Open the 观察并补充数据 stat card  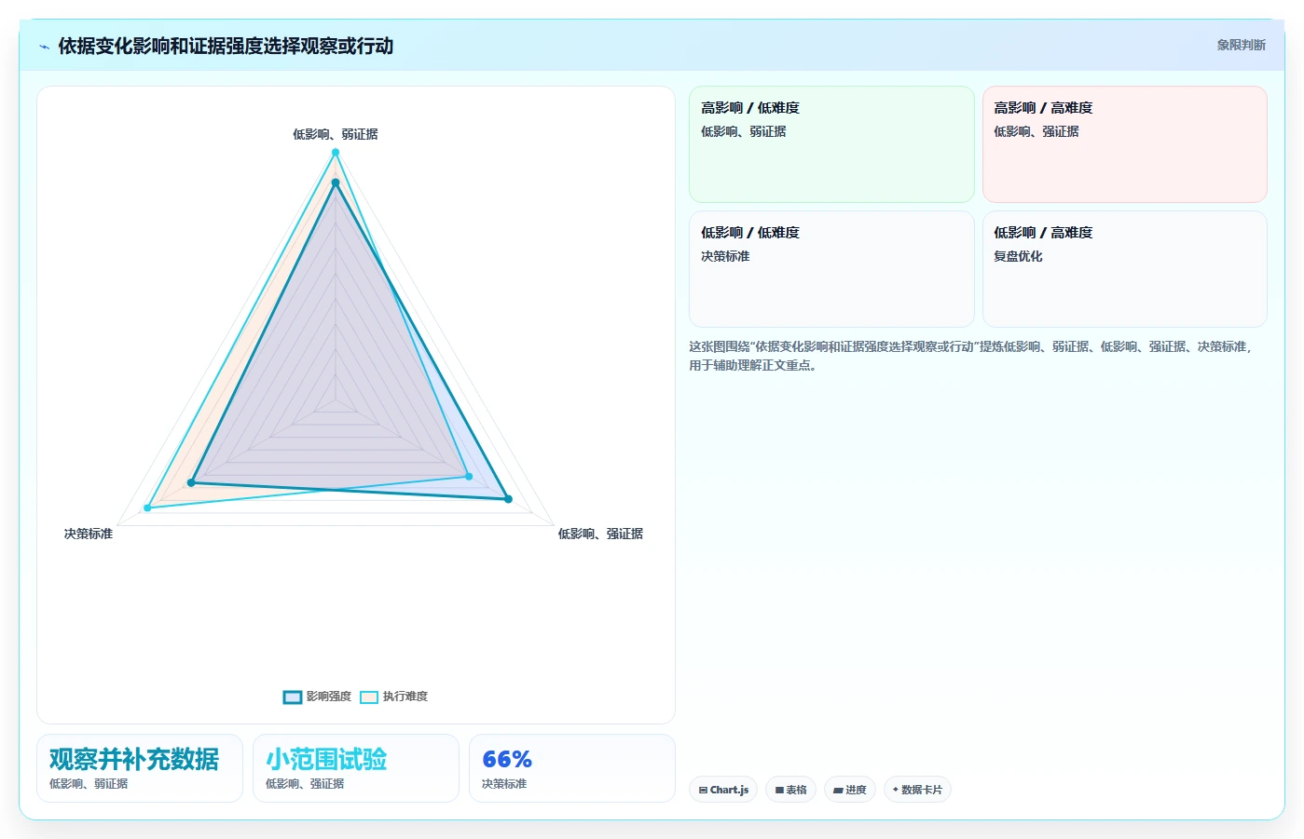140,768
